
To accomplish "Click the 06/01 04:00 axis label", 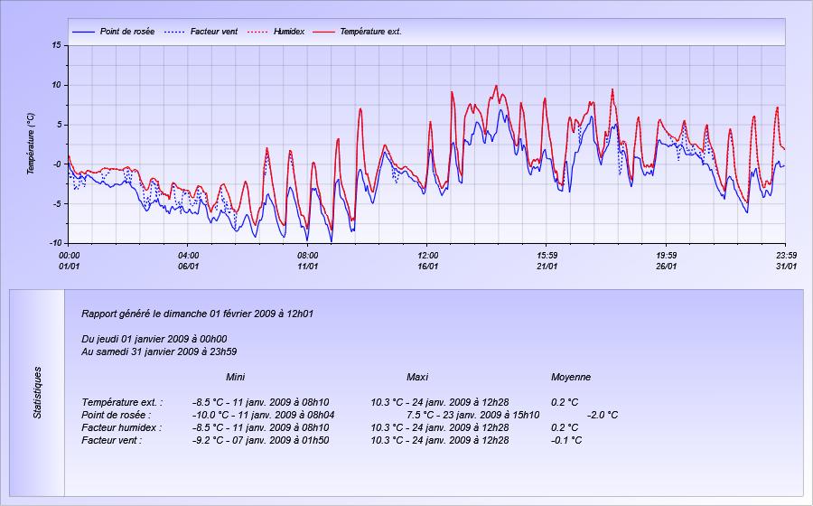I will point(188,261).
